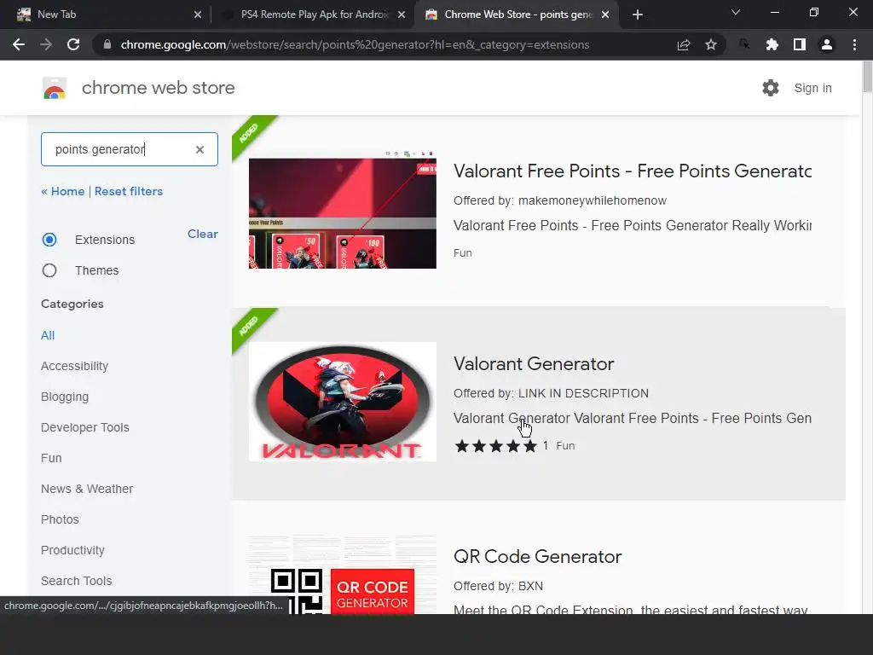Click the chrome web store heading text

(158, 88)
